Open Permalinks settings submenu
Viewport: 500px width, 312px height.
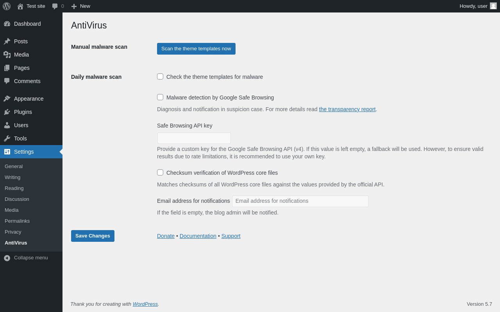point(17,221)
